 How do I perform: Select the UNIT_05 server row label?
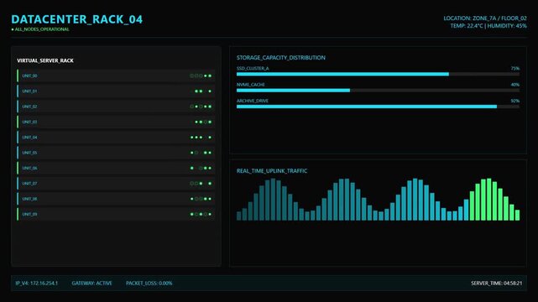(x=29, y=153)
